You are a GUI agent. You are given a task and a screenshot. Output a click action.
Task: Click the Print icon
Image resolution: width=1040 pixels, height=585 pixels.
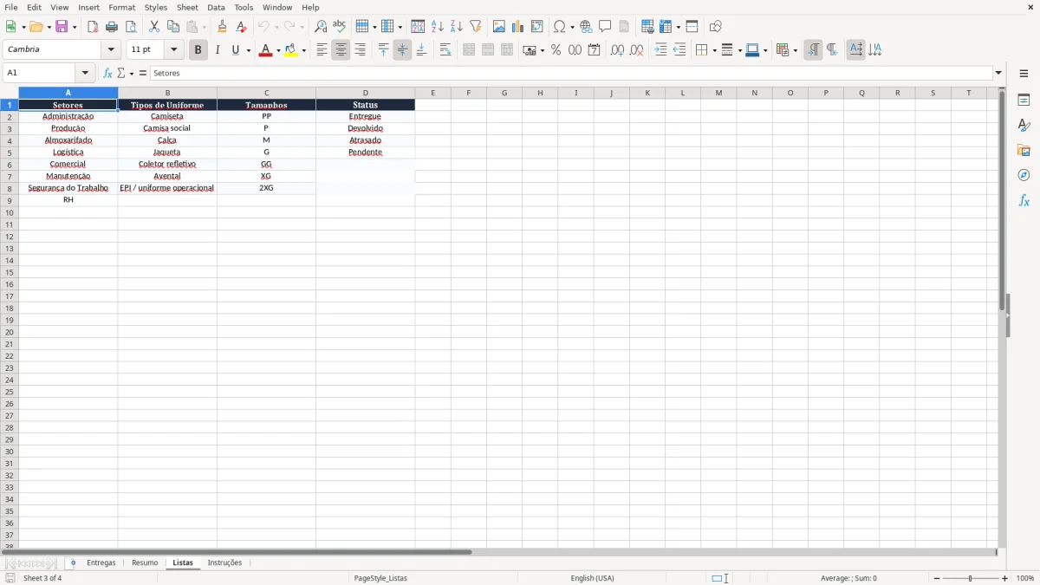[x=112, y=27]
